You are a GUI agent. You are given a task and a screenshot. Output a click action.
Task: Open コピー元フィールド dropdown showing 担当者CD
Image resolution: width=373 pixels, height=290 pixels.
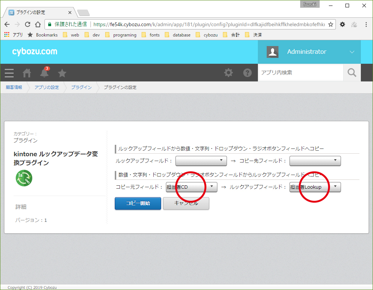(192, 187)
